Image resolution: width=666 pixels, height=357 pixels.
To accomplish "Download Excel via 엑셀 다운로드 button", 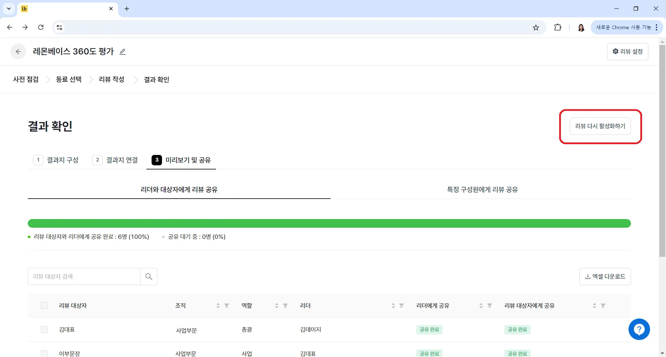I will [605, 277].
